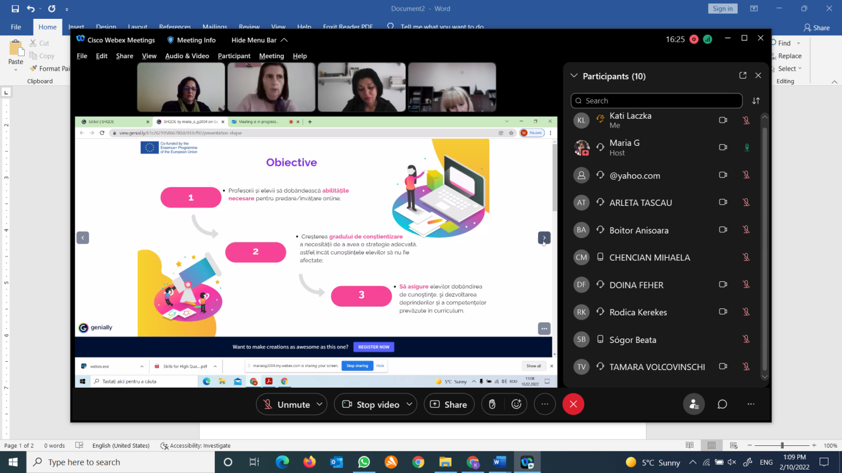Click Paste in Word ribbon
The image size is (842, 473).
pyautogui.click(x=16, y=54)
